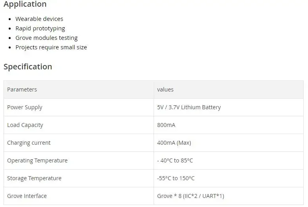The height and width of the screenshot is (207, 308).
Task: Click the 800mA table value
Action: point(166,125)
